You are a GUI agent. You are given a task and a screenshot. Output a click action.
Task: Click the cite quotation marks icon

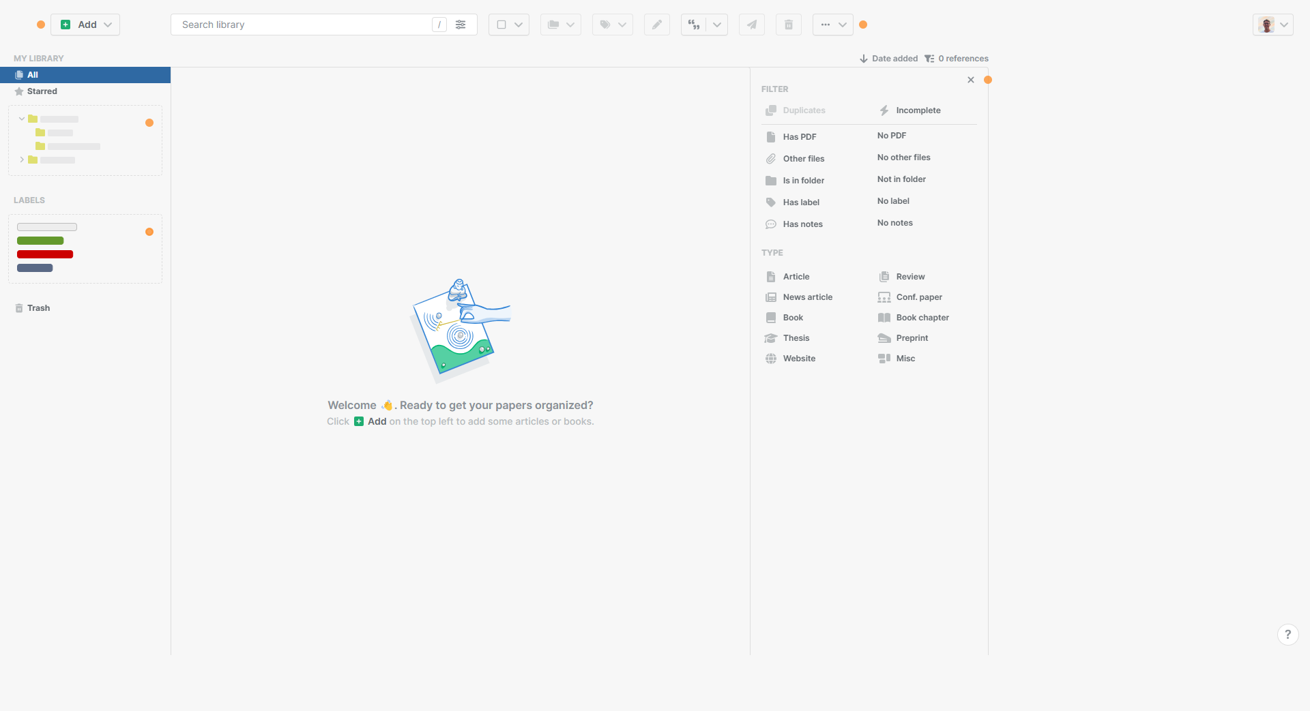tap(694, 25)
